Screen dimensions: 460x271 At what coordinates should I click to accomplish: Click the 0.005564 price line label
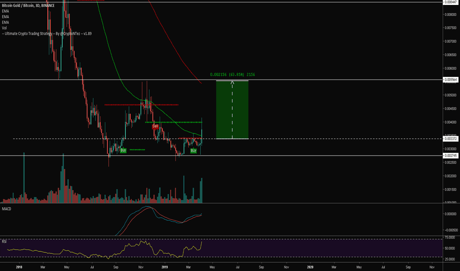pos(450,80)
